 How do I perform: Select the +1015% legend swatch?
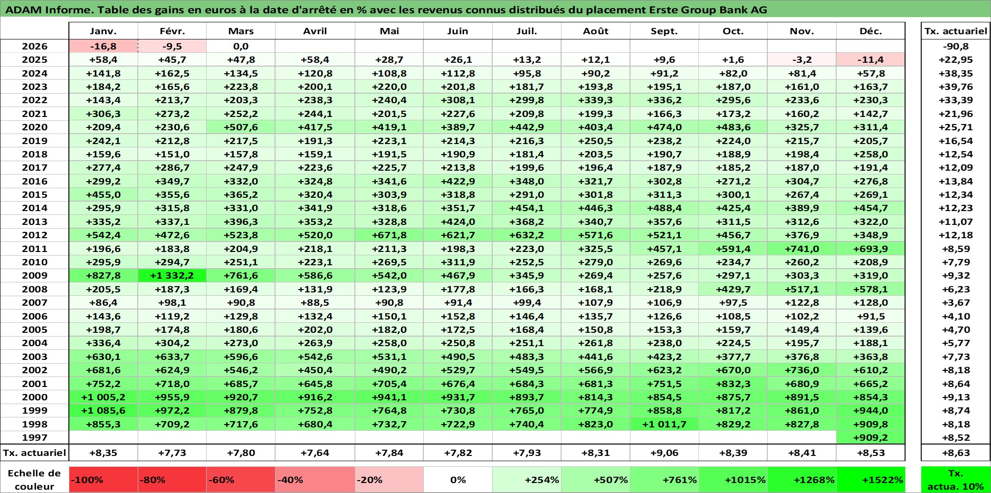(x=733, y=480)
